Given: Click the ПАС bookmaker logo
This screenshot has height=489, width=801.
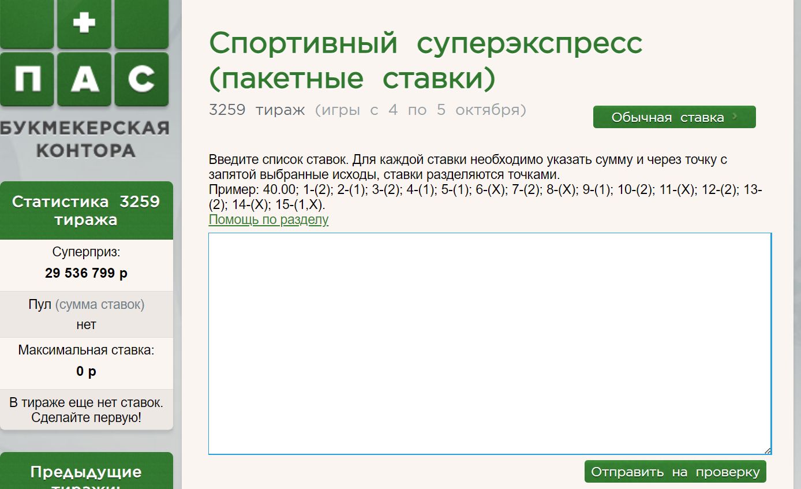Looking at the screenshot, I should point(84,79).
